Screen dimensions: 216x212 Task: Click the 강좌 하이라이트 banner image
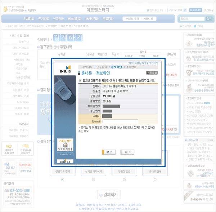click(189, 44)
